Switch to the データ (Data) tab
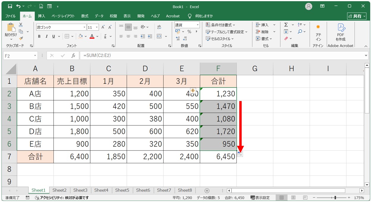The image size is (372, 203). (x=99, y=16)
